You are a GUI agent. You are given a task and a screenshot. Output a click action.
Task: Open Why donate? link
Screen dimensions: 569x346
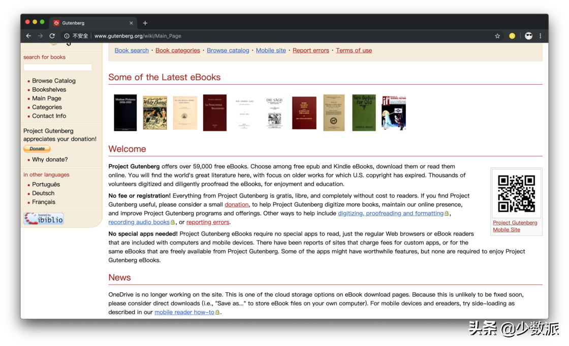[50, 159]
